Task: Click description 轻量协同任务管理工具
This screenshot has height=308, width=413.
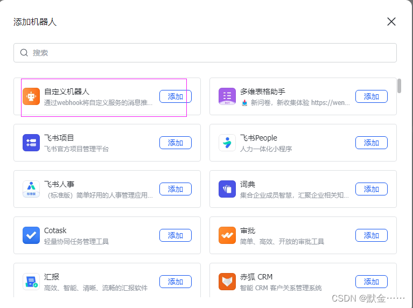Action: click(x=76, y=241)
